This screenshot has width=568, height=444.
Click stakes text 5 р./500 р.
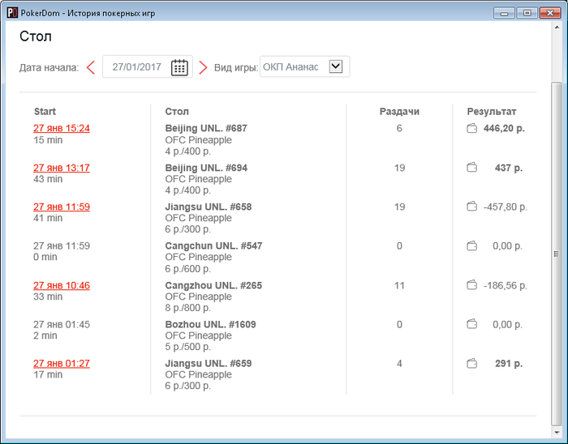tap(187, 347)
